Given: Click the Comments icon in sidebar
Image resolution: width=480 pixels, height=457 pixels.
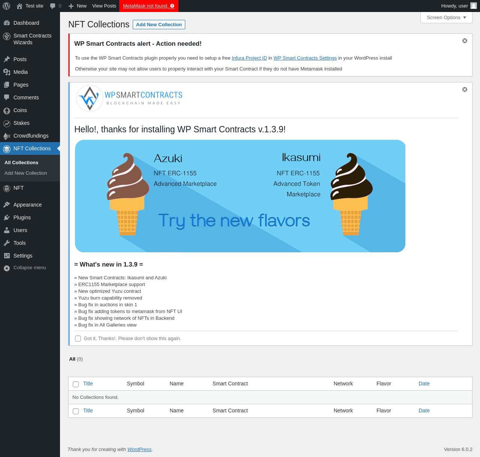Looking at the screenshot, I should click(x=7, y=97).
